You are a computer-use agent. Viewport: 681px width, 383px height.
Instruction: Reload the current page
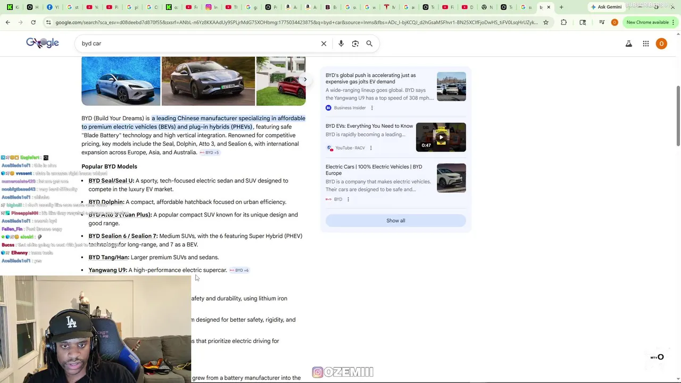[33, 22]
